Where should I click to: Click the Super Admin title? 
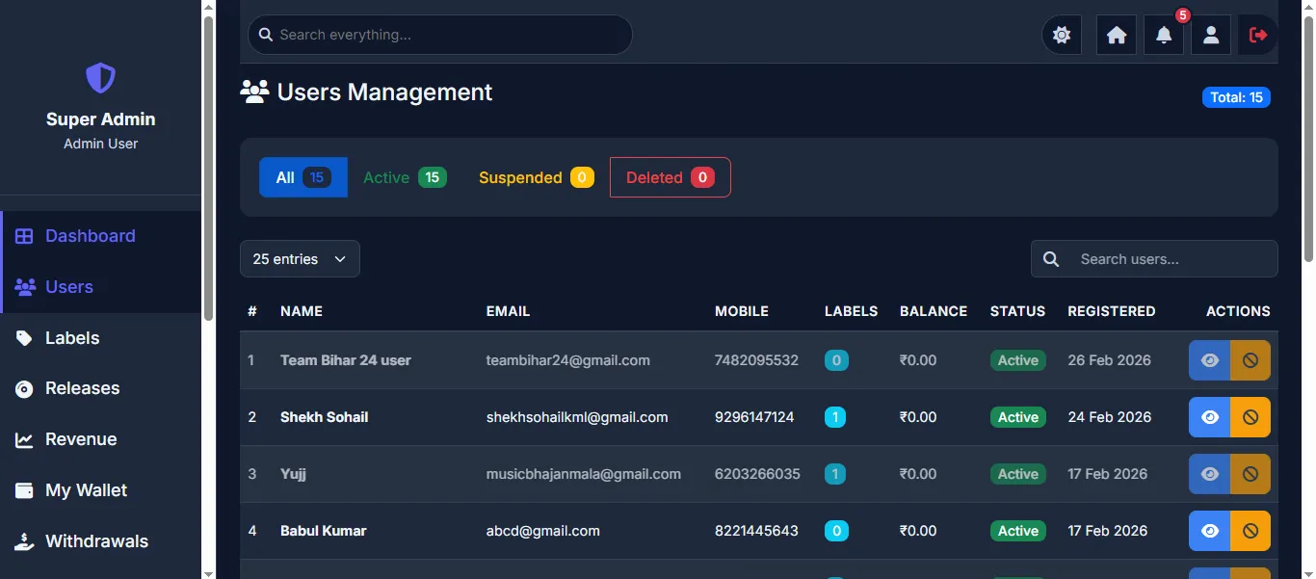[100, 119]
